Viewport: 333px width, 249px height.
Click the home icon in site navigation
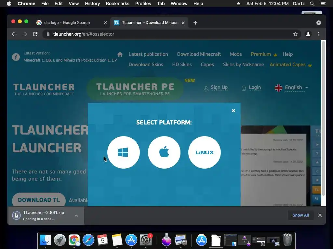(x=120, y=54)
